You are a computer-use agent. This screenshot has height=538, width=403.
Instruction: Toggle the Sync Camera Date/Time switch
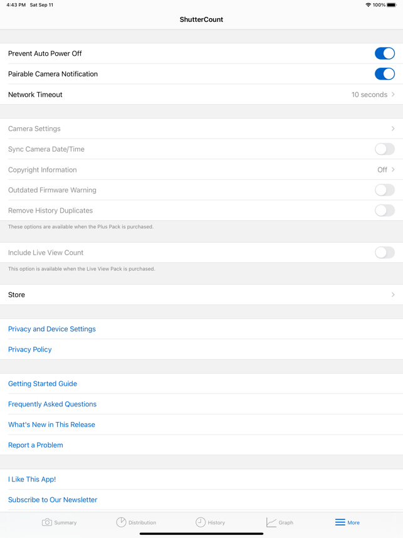[384, 149]
